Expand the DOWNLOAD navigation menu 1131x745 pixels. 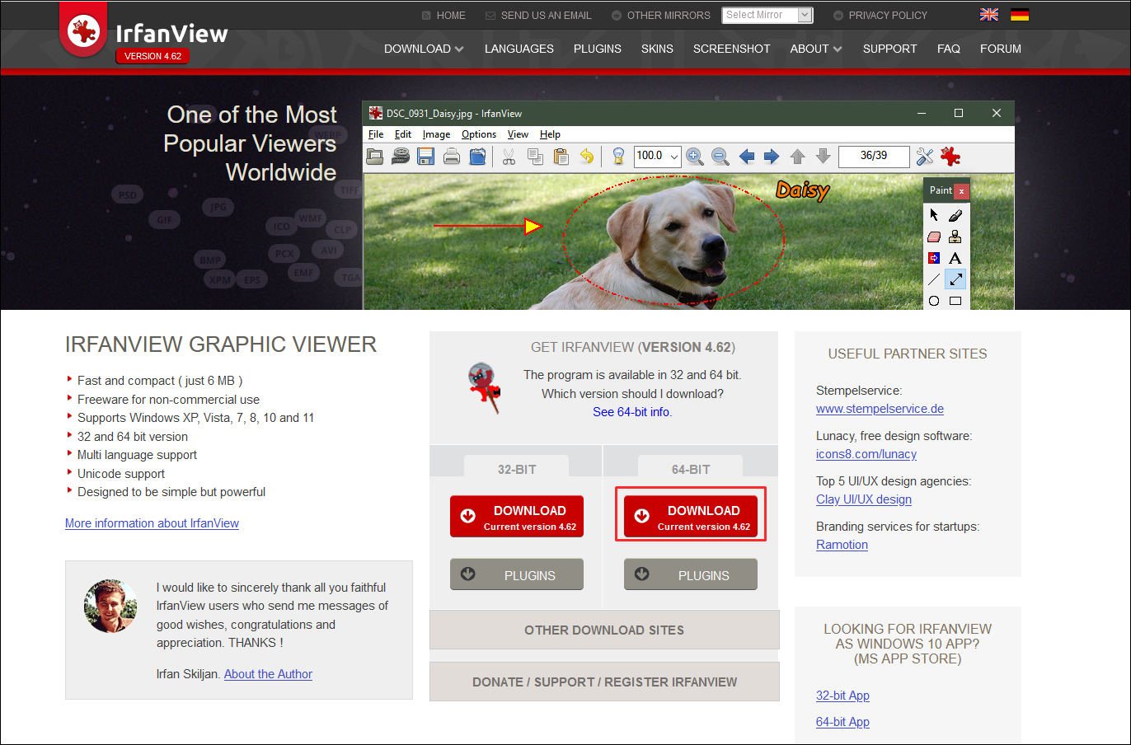(424, 49)
